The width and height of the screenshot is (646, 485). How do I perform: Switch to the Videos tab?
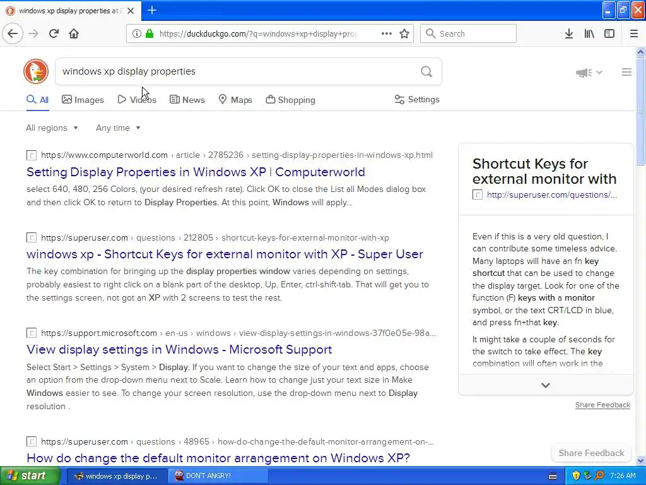(137, 99)
